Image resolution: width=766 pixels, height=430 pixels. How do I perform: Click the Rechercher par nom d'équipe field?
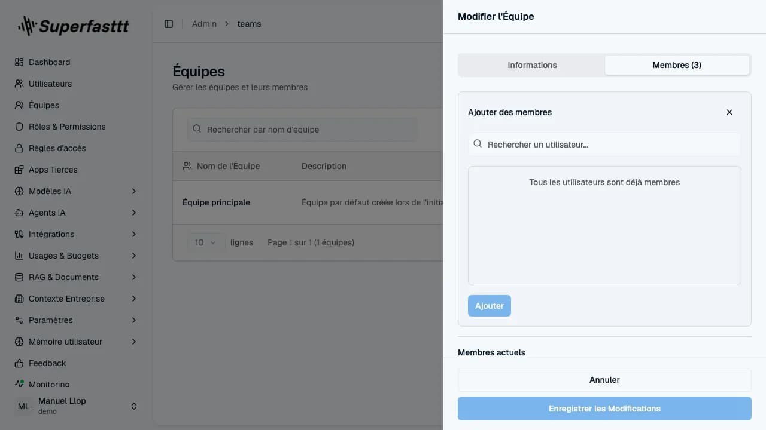coord(302,130)
